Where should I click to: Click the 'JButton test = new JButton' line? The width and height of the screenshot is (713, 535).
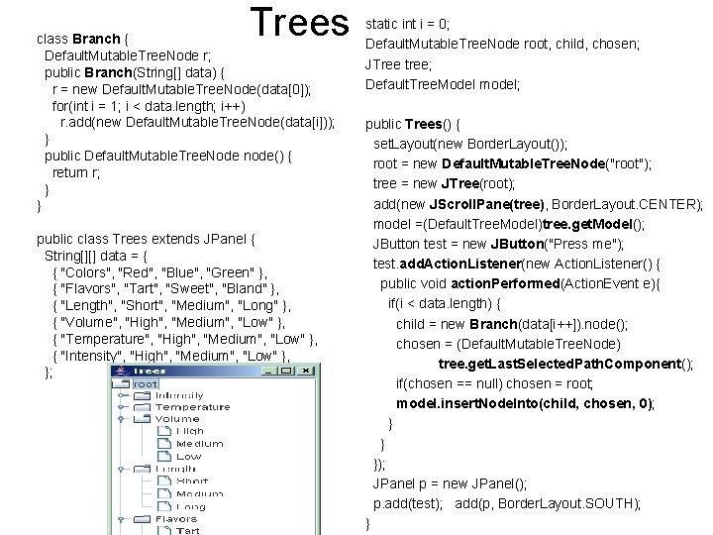point(498,244)
